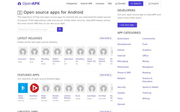
Task: Browse the Phone & SMS category
Action: 124,73
